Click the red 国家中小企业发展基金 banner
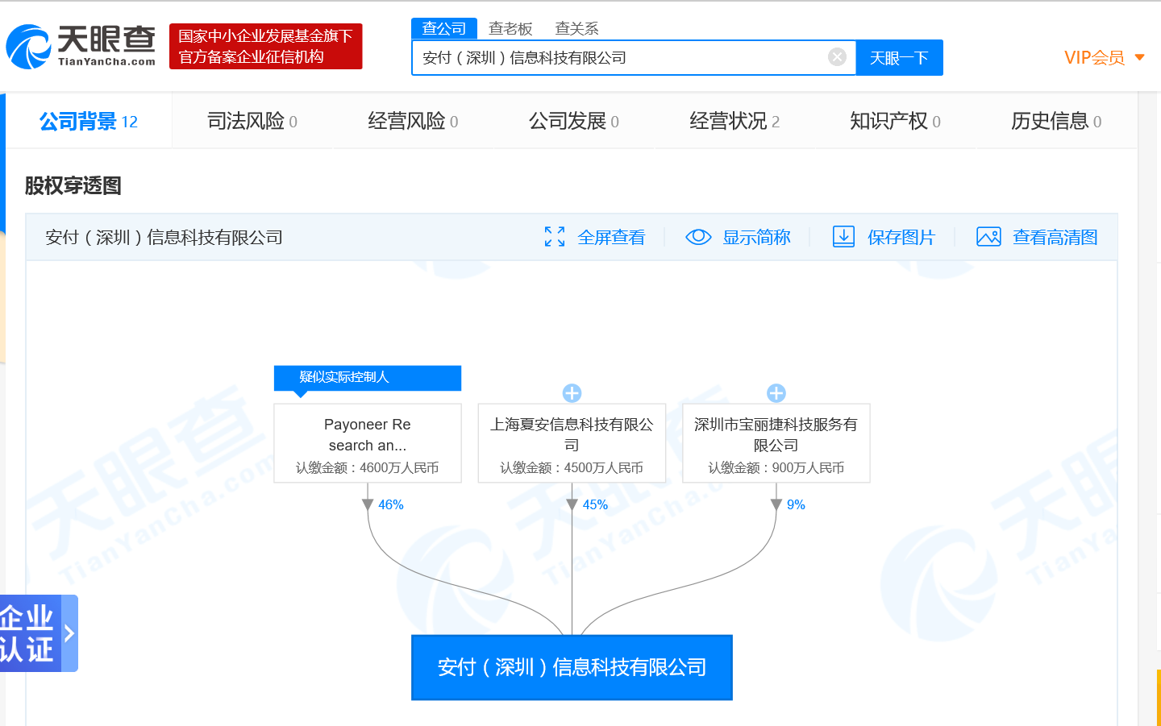 pyautogui.click(x=266, y=46)
